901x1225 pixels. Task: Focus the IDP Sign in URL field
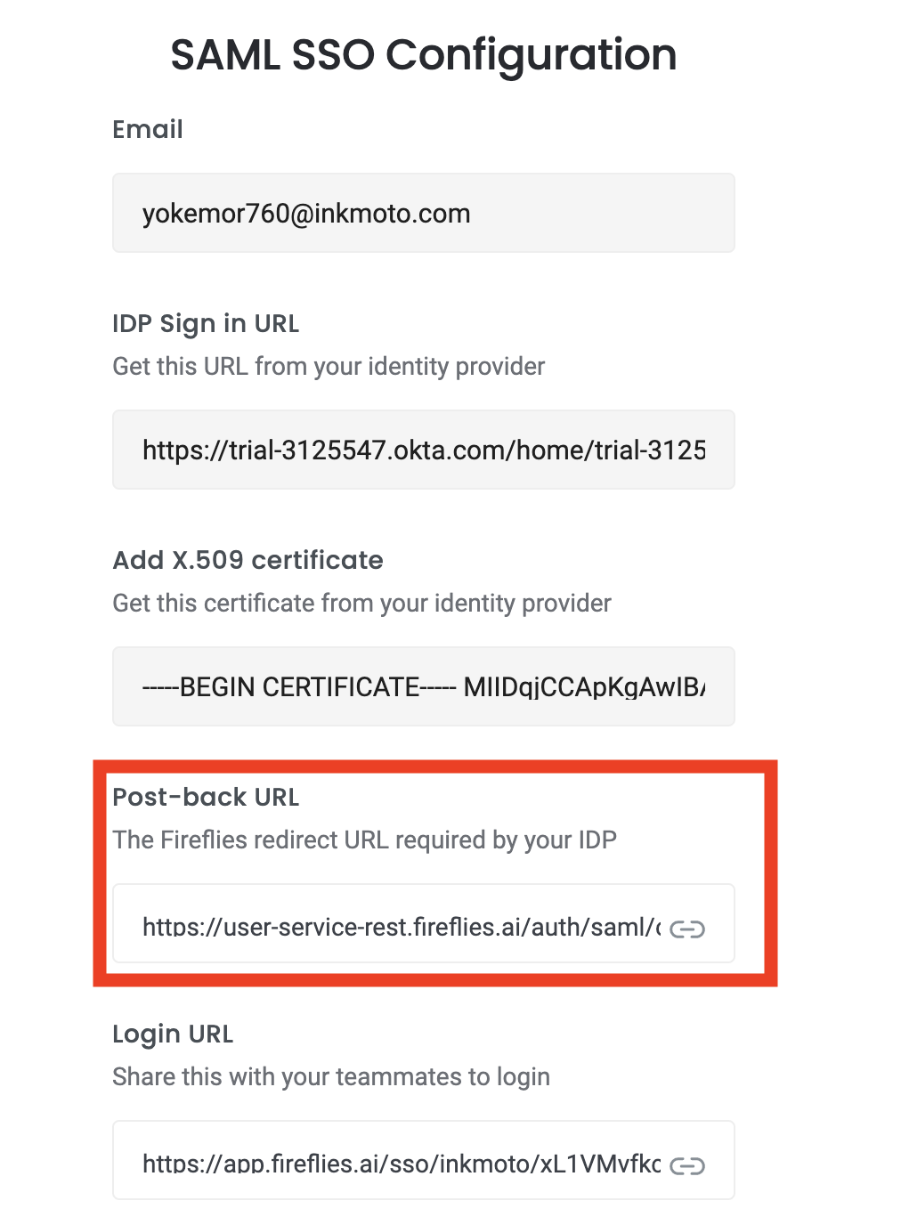tap(423, 450)
